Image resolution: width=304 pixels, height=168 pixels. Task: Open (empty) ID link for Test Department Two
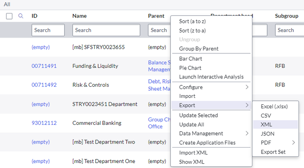41,142
